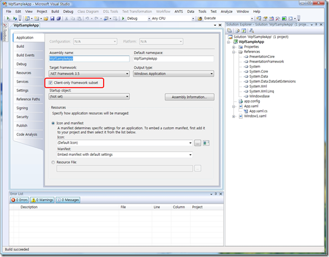Open the Toolbox hammer-wrench toolbar icon
This screenshot has height=257, width=329.
pyautogui.click(x=278, y=19)
